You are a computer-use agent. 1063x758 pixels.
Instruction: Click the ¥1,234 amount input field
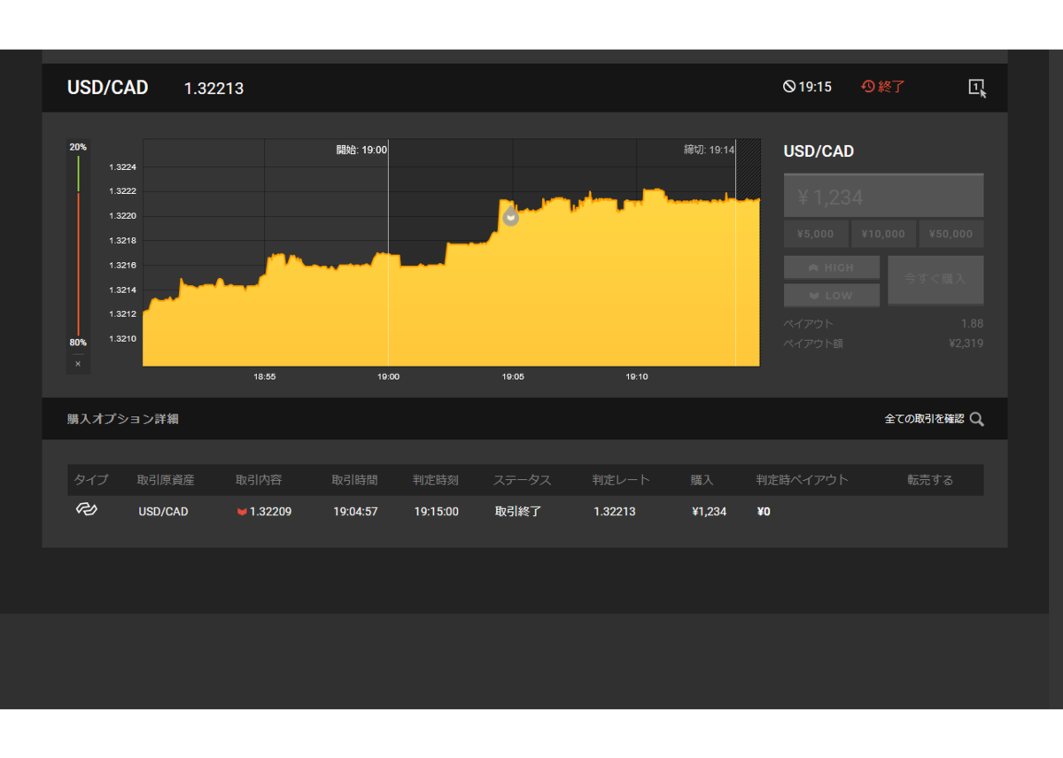(x=883, y=196)
